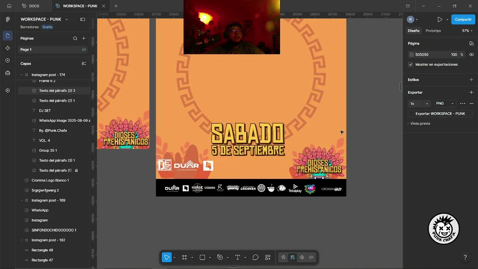Select the Comment tool

(255, 257)
